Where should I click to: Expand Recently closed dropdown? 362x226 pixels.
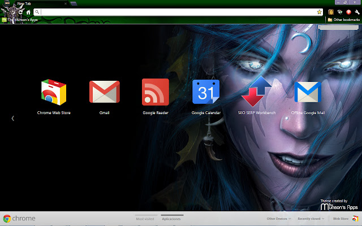(311, 219)
